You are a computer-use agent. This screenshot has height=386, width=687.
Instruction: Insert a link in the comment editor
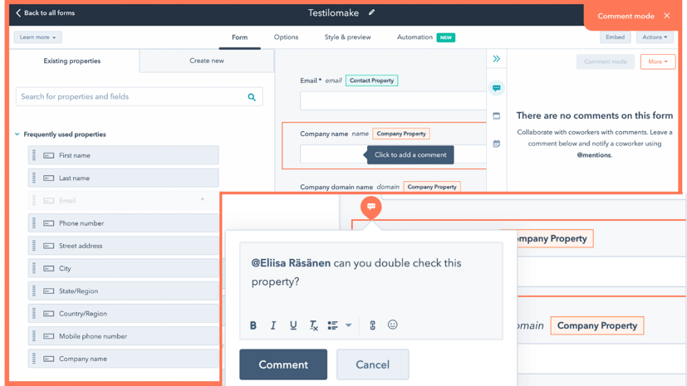click(372, 325)
